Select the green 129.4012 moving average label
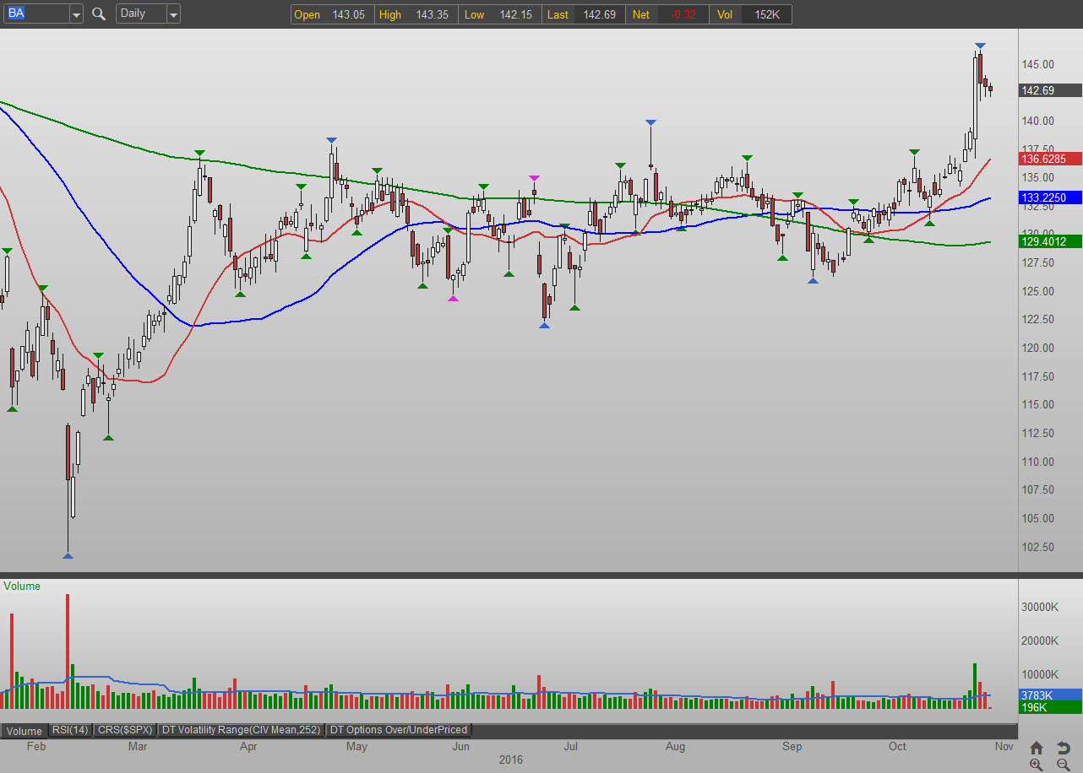 (1050, 241)
